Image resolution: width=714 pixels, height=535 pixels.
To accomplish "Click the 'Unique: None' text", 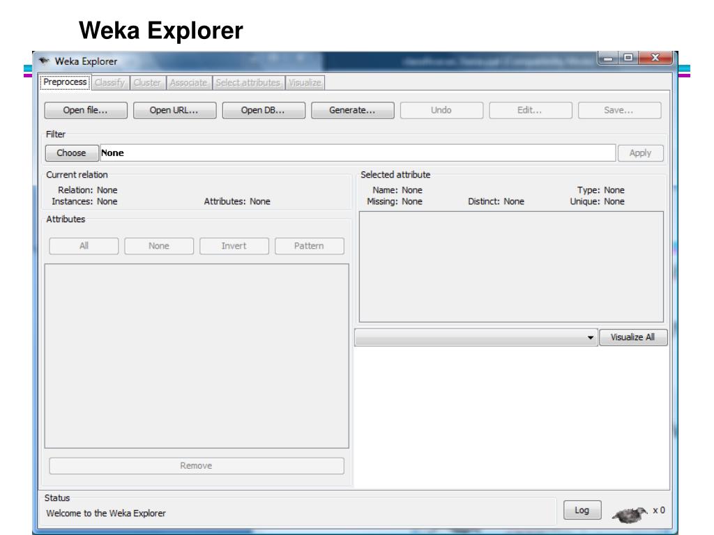I will coord(597,201).
